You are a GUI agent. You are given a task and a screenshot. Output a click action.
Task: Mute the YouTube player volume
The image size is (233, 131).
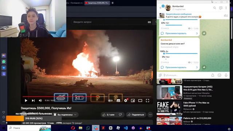[x=40, y=100]
